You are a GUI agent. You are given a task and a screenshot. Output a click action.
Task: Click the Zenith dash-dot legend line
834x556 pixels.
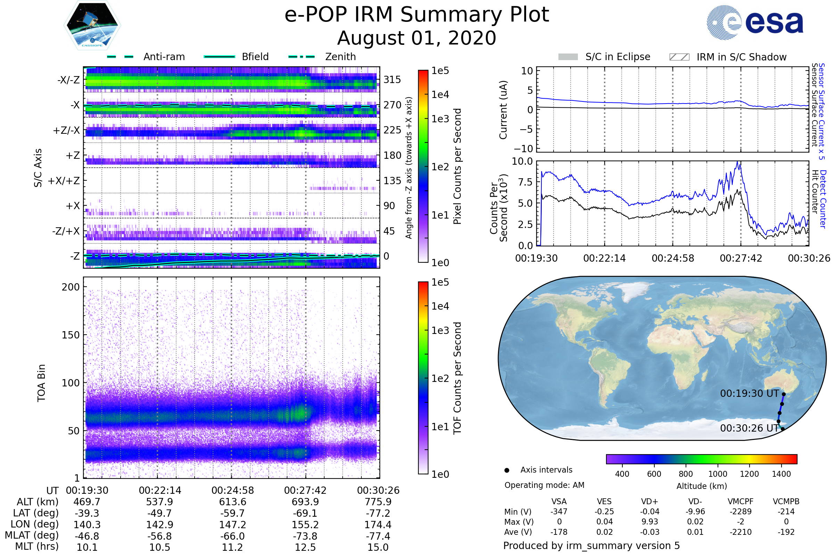pyautogui.click(x=302, y=57)
